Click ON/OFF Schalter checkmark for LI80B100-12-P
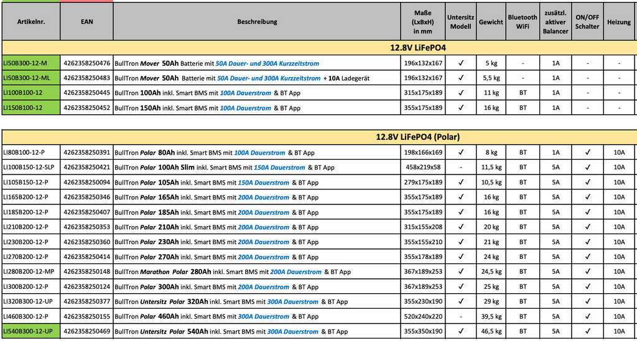The image size is (637, 341). coord(587,152)
